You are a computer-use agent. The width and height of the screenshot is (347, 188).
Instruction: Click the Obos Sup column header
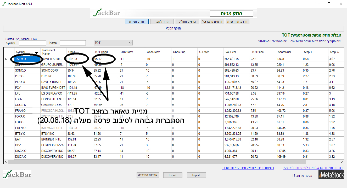point(184,52)
